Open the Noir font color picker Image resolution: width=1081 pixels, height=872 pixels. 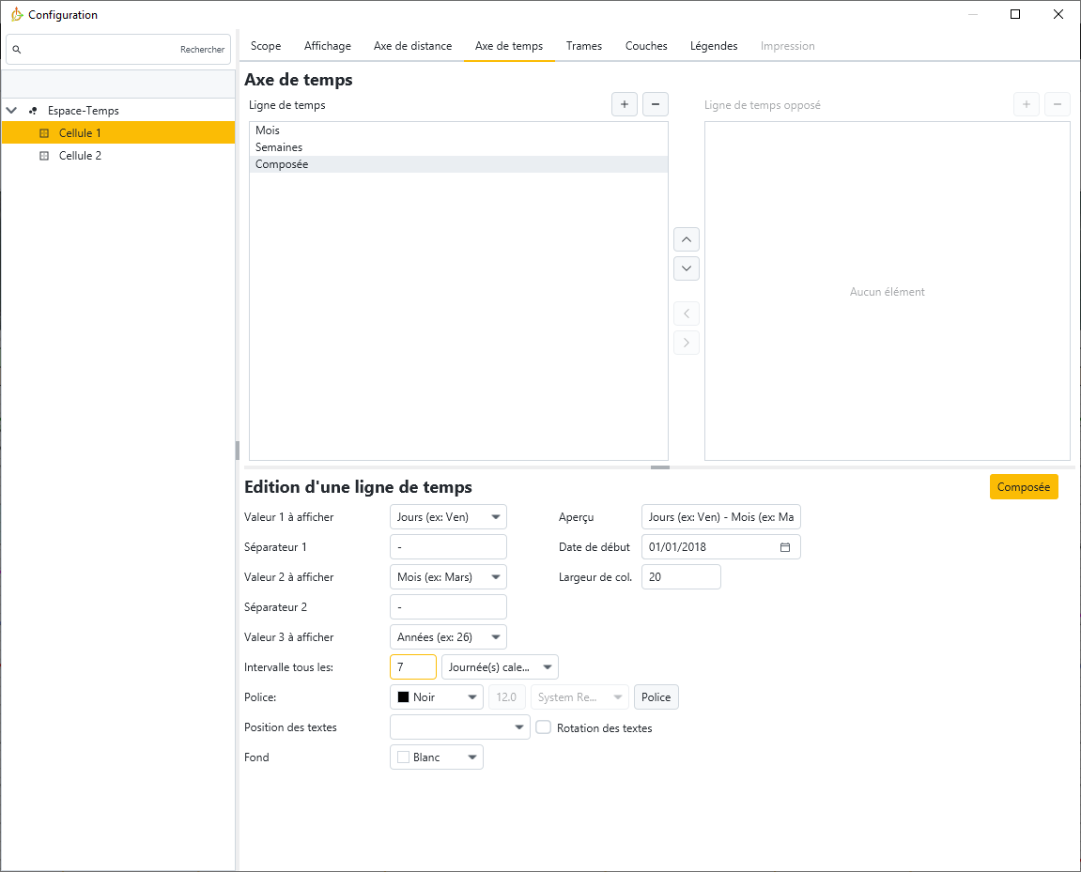coord(436,697)
